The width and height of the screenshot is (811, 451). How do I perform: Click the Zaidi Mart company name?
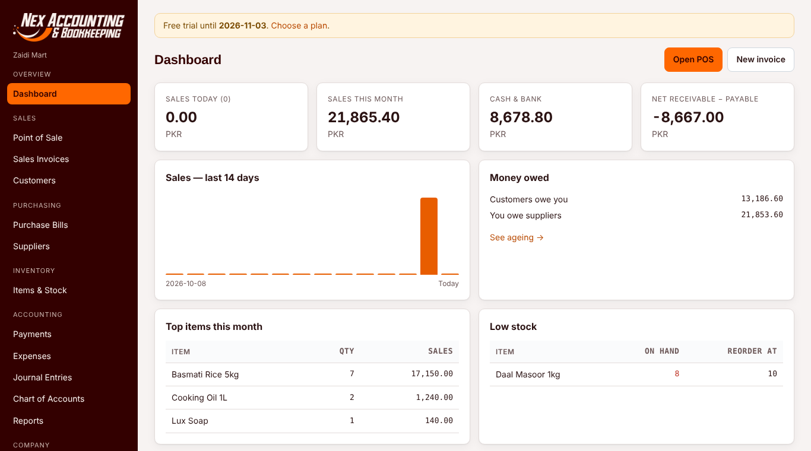coord(30,55)
